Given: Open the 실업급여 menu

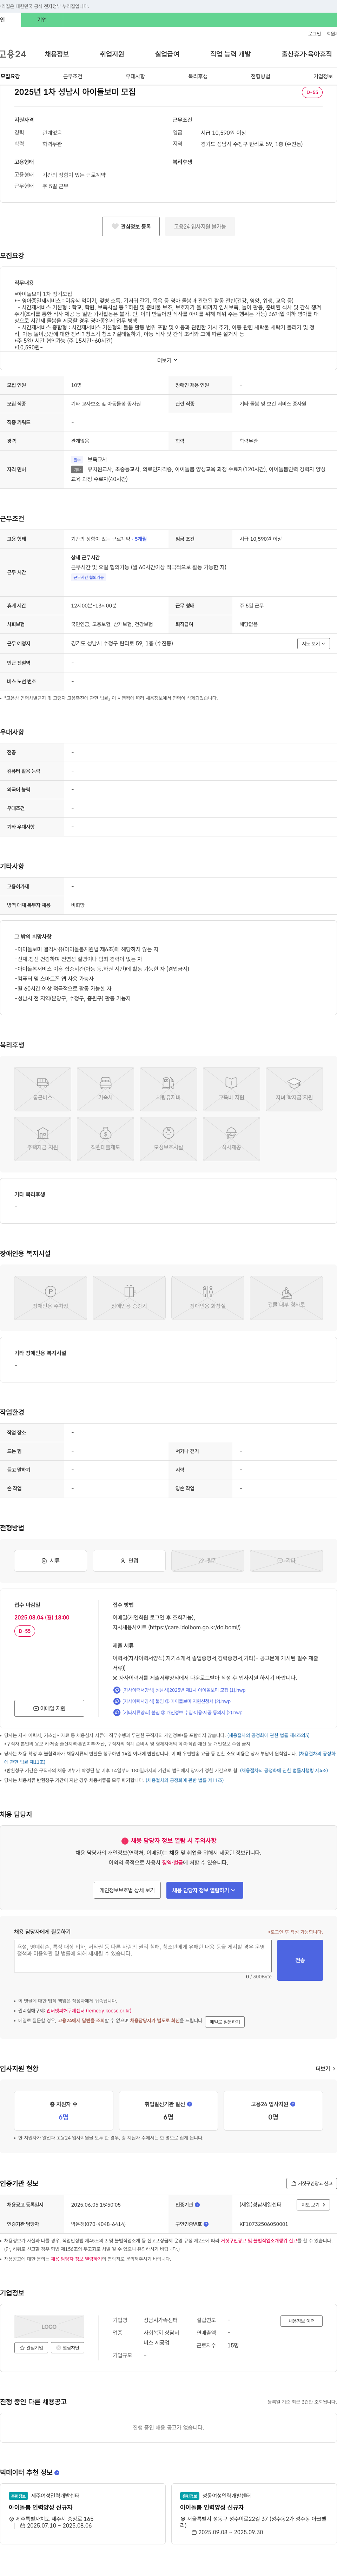Looking at the screenshot, I should (167, 54).
